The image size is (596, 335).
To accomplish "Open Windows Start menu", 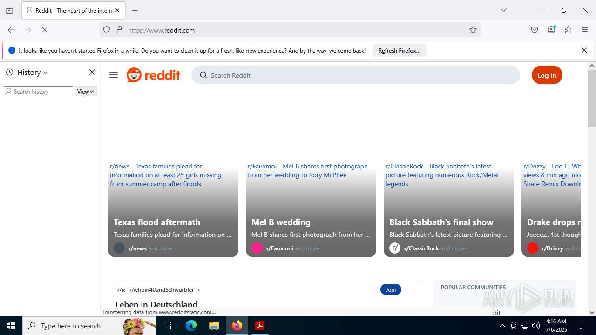I will (x=11, y=326).
